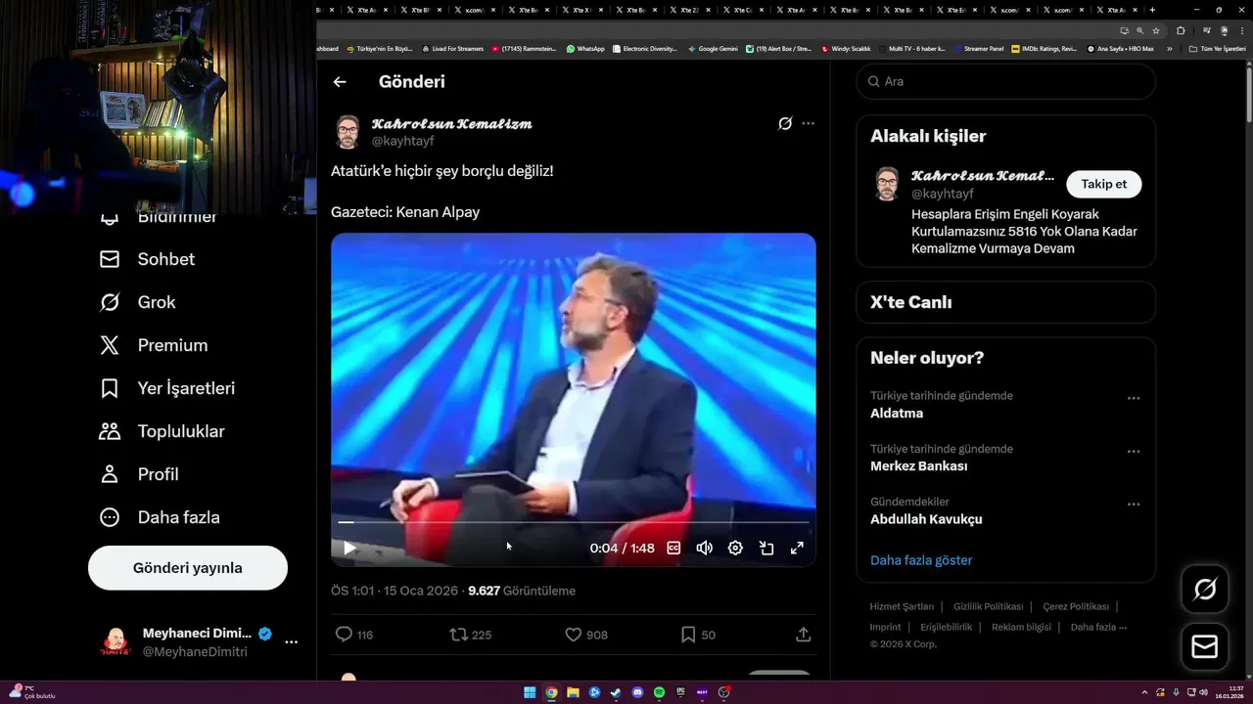Screen dimensions: 1253x704
Task: Open Windows Start menu
Action: click(x=530, y=692)
